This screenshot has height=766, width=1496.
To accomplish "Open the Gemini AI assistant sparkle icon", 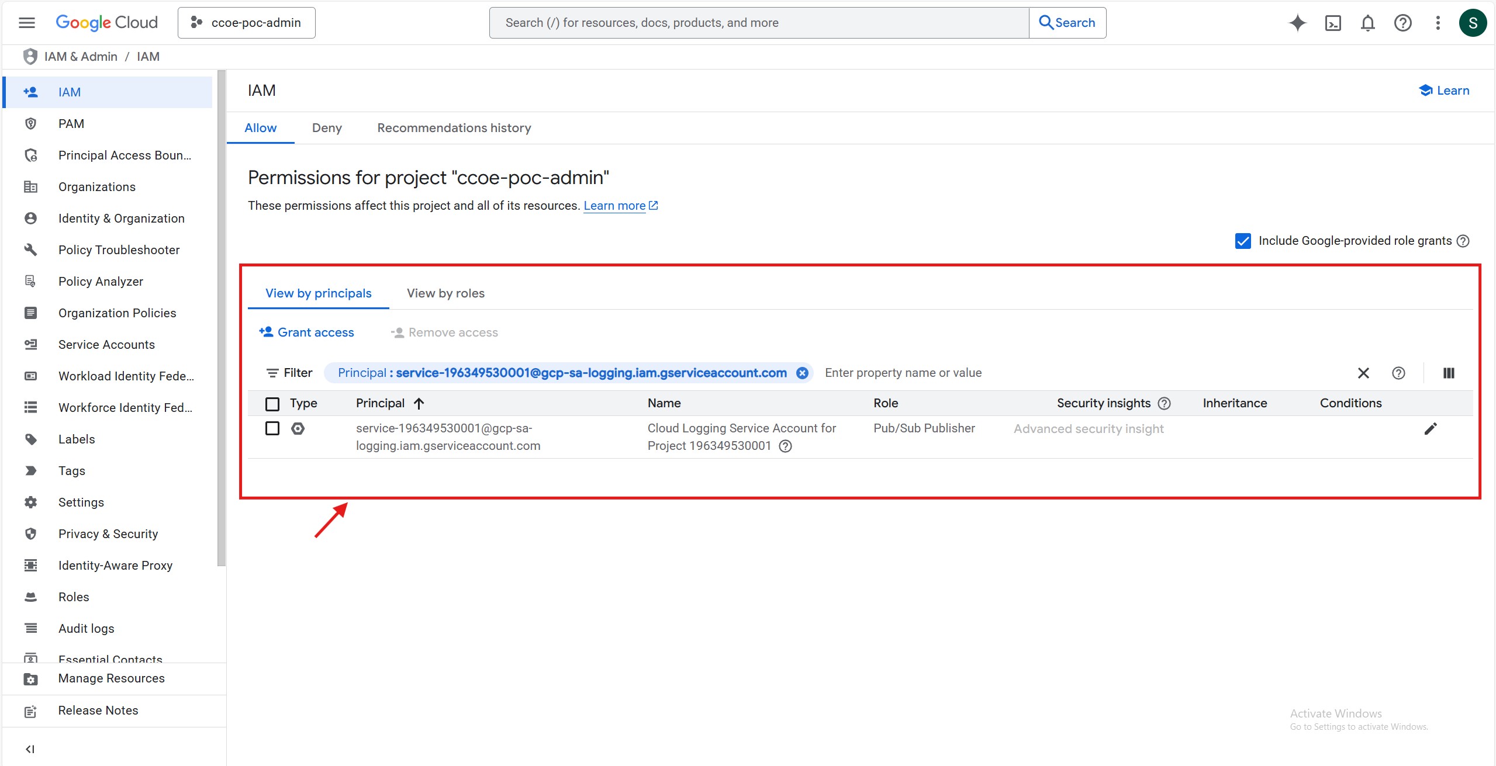I will [1297, 23].
